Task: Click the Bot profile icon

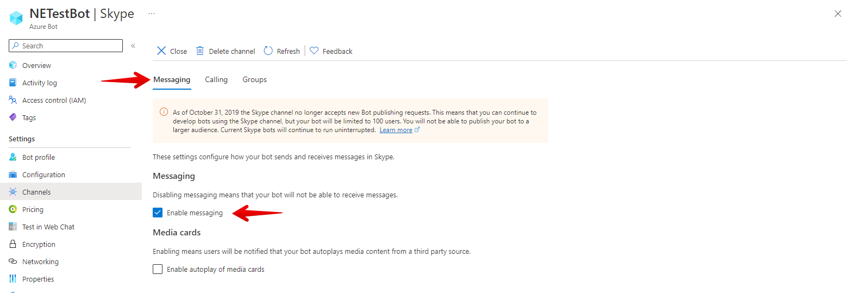Action: click(x=13, y=157)
